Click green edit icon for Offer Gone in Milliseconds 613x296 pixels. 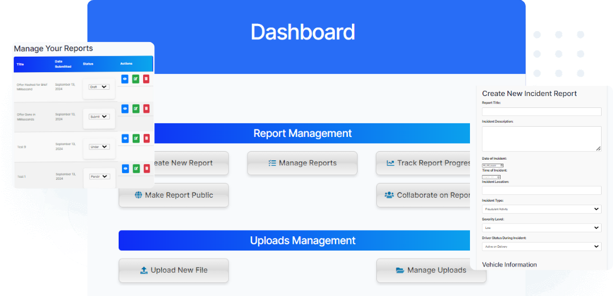pyautogui.click(x=136, y=108)
